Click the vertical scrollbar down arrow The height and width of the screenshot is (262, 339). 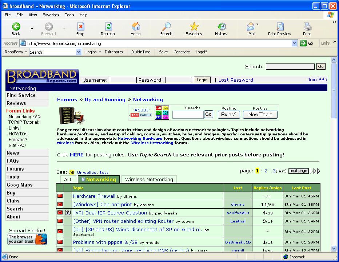[x=334, y=248]
